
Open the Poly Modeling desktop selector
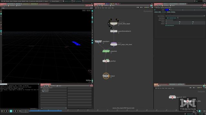tap(78, 1)
